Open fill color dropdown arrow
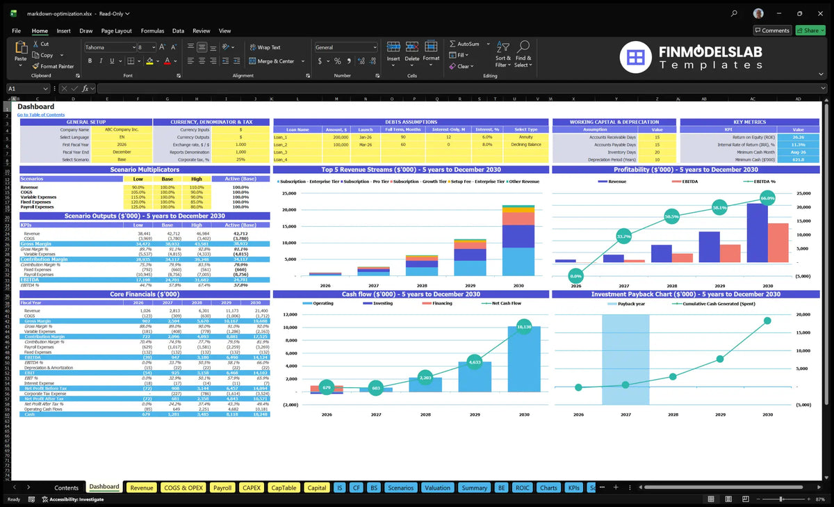The height and width of the screenshot is (507, 834). (156, 61)
